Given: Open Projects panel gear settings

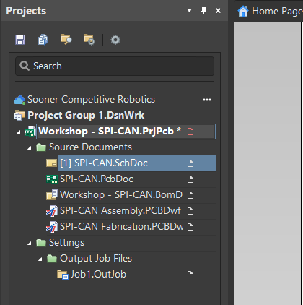Looking at the screenshot, I should [115, 40].
